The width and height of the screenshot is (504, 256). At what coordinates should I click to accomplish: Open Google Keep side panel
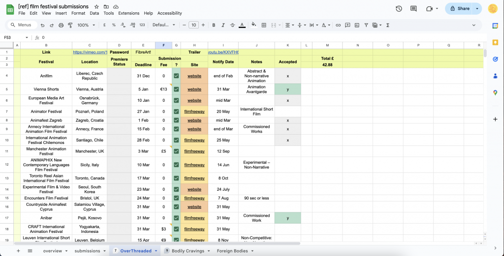pyautogui.click(x=495, y=42)
